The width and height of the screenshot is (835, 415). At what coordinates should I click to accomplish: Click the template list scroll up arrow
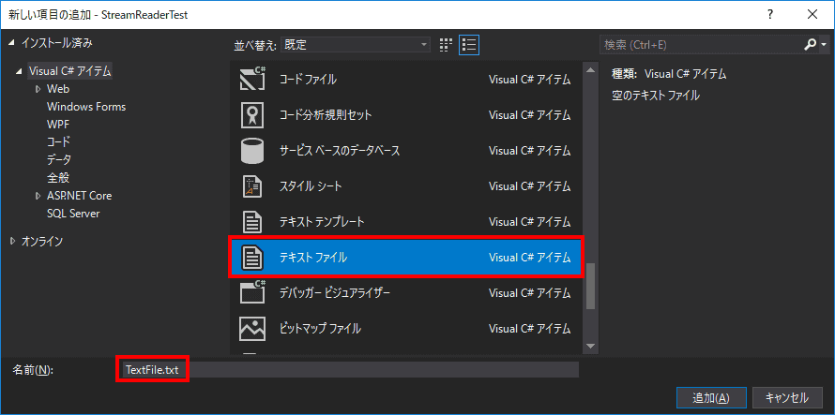click(590, 69)
